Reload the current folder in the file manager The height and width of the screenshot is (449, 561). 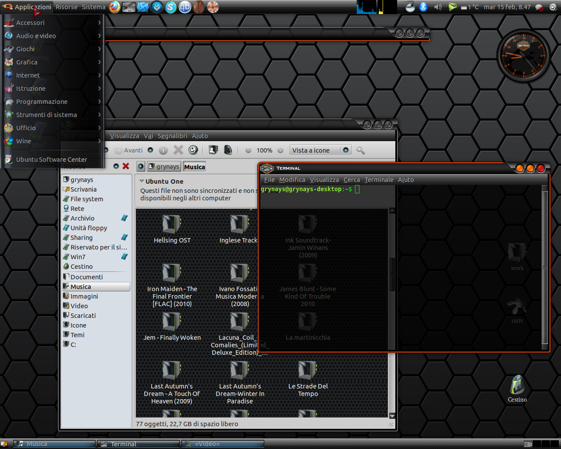pos(193,150)
